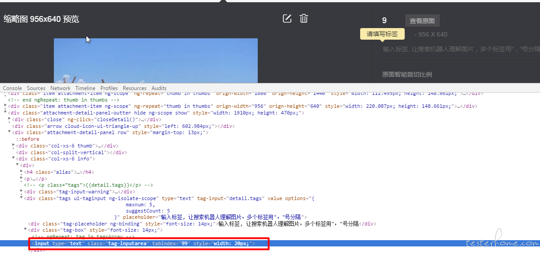Select the Timeline tab
Viewport: 540px width, 254px height.
coord(85,88)
